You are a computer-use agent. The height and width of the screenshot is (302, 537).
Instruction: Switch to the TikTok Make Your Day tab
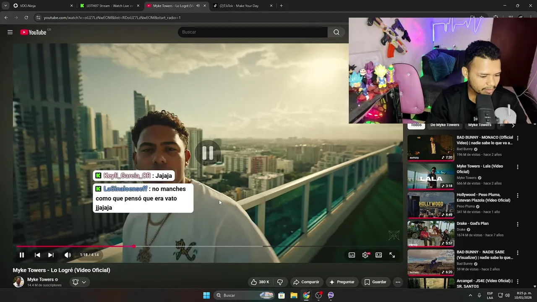[x=242, y=6]
